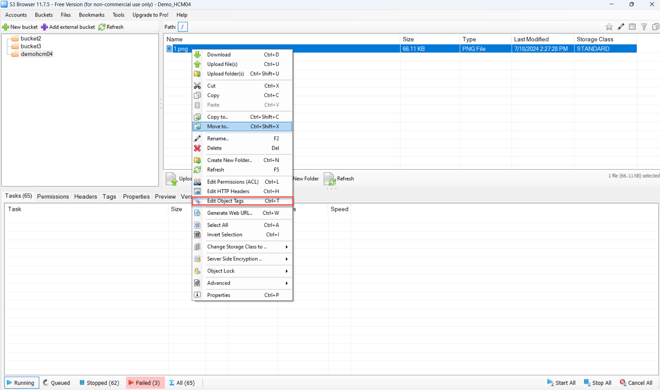Viewport: 660px width, 390px height.
Task: Open the Permissions tab
Action: [53, 196]
